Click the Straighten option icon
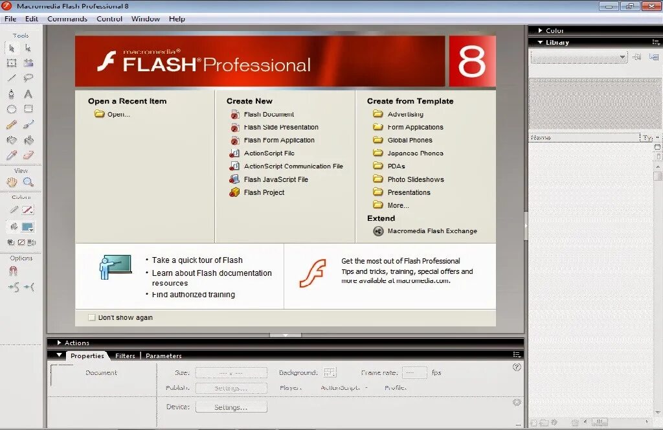This screenshot has width=663, height=430. [29, 288]
